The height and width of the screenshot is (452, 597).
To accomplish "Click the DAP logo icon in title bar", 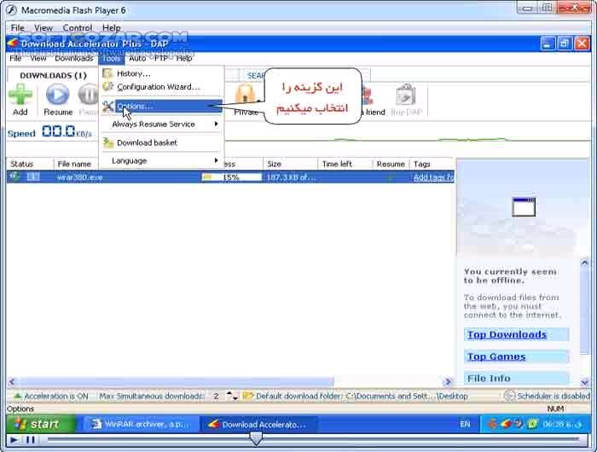I will (x=13, y=43).
